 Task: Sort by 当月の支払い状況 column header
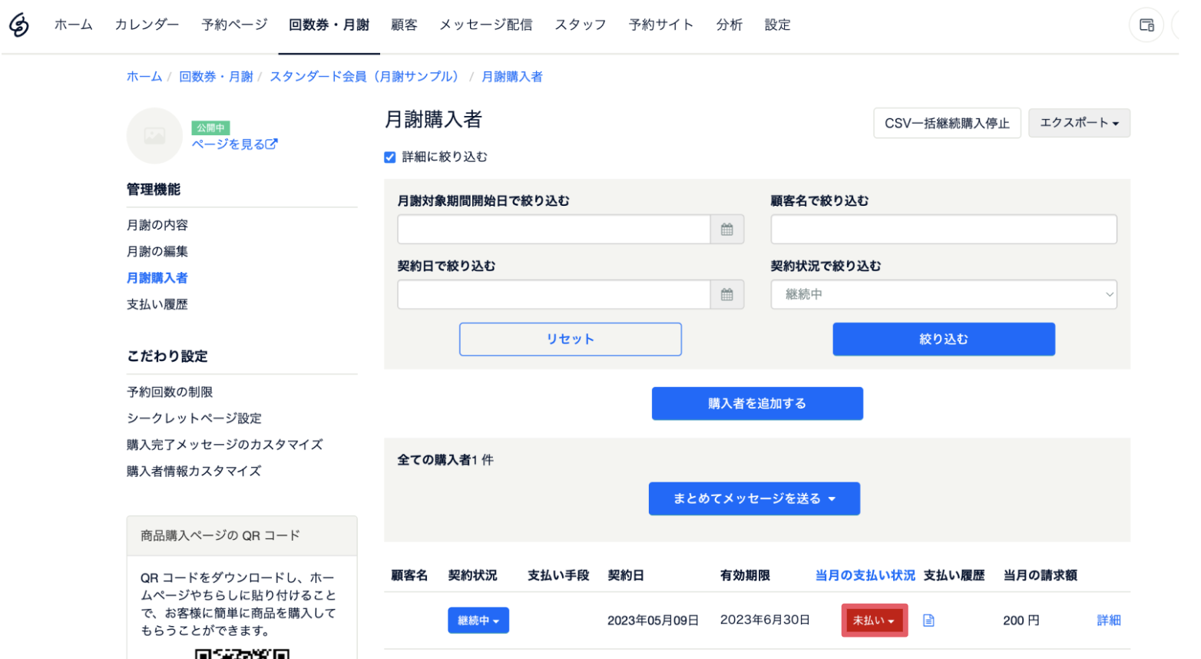(865, 576)
